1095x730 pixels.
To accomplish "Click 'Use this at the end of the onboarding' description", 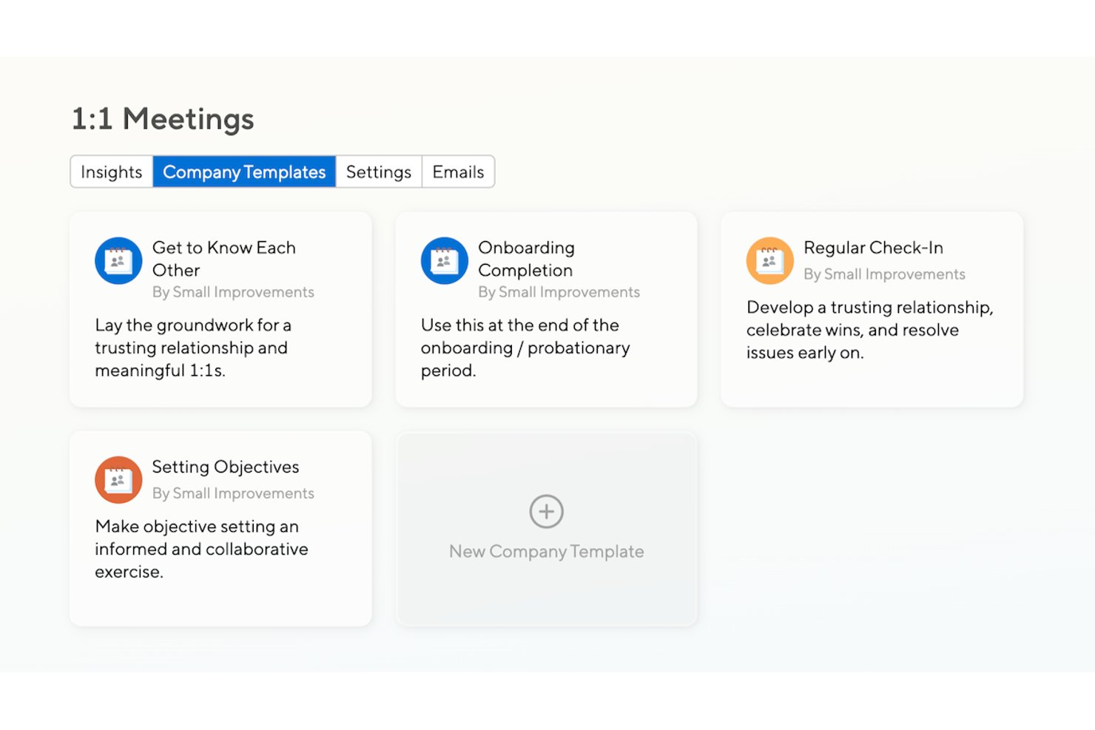I will click(x=525, y=348).
